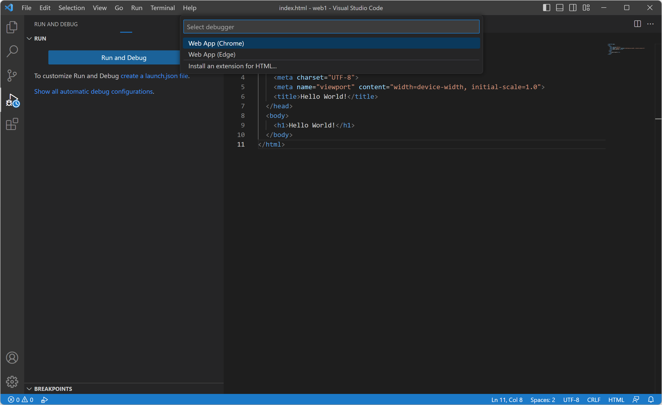Open Source Control view icon
662x405 pixels.
(x=12, y=76)
